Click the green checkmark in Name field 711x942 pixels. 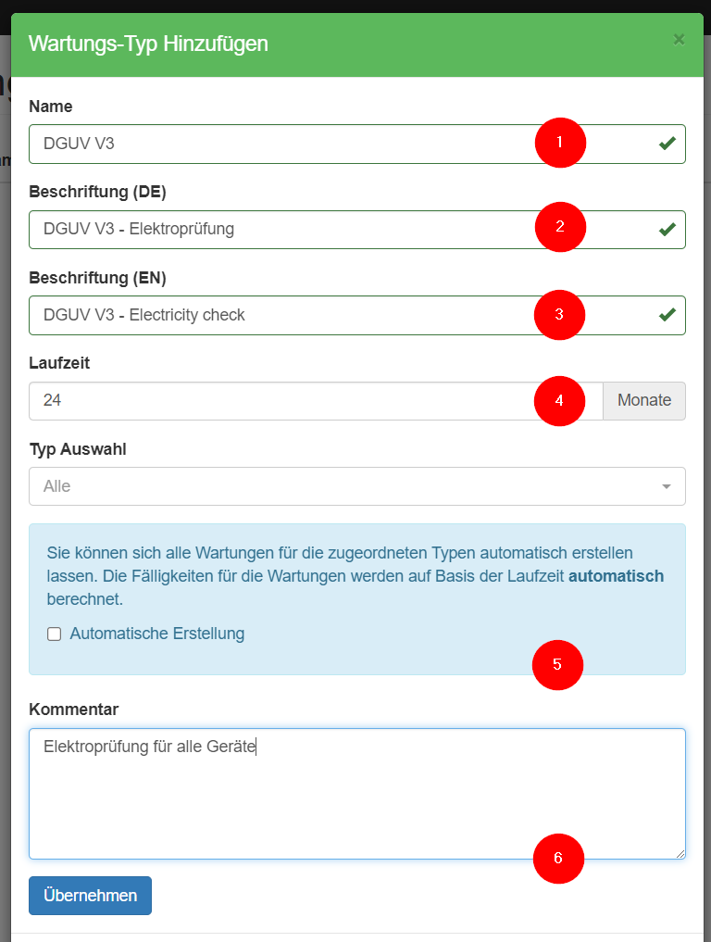tap(667, 144)
